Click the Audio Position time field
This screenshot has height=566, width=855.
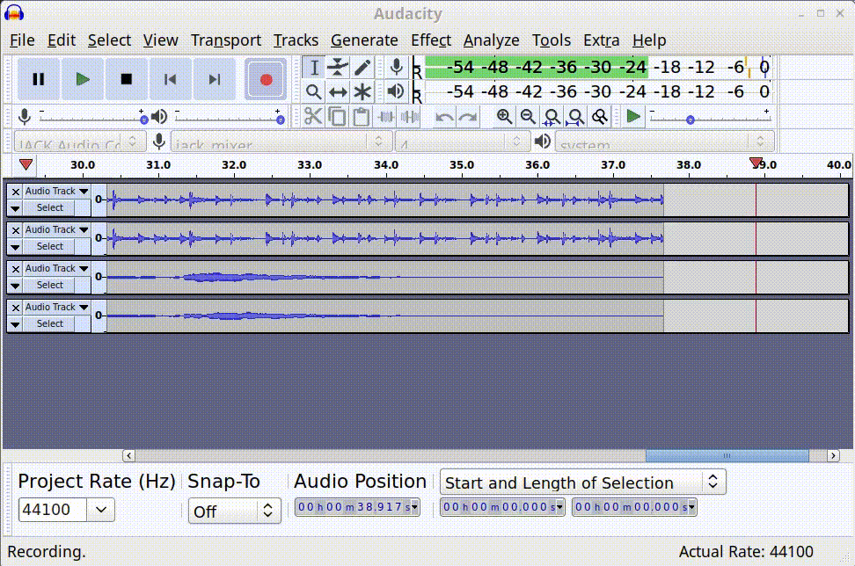click(357, 507)
